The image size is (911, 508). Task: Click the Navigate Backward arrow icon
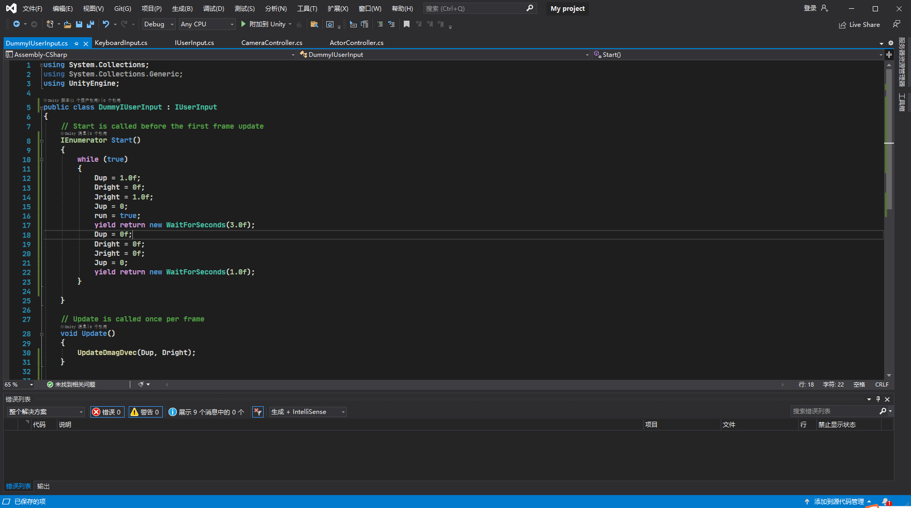(x=17, y=24)
